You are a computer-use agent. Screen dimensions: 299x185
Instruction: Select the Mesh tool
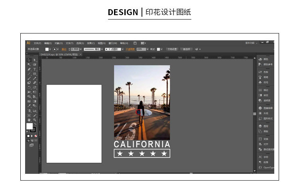tap(29, 101)
